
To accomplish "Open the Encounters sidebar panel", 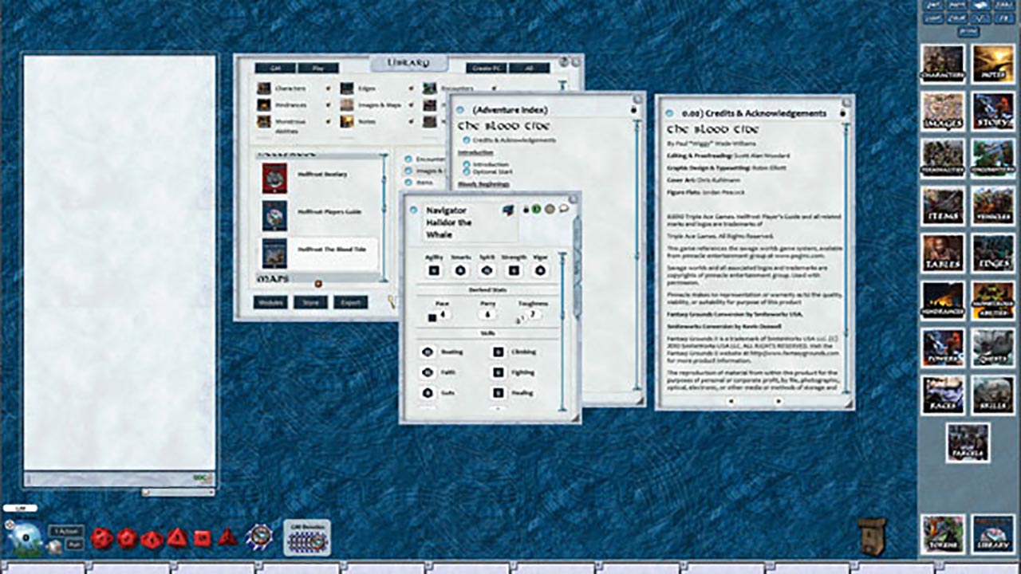I will pos(993,158).
